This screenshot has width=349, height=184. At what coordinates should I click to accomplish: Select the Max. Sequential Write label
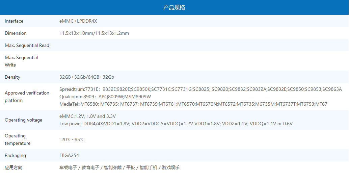point(21,61)
